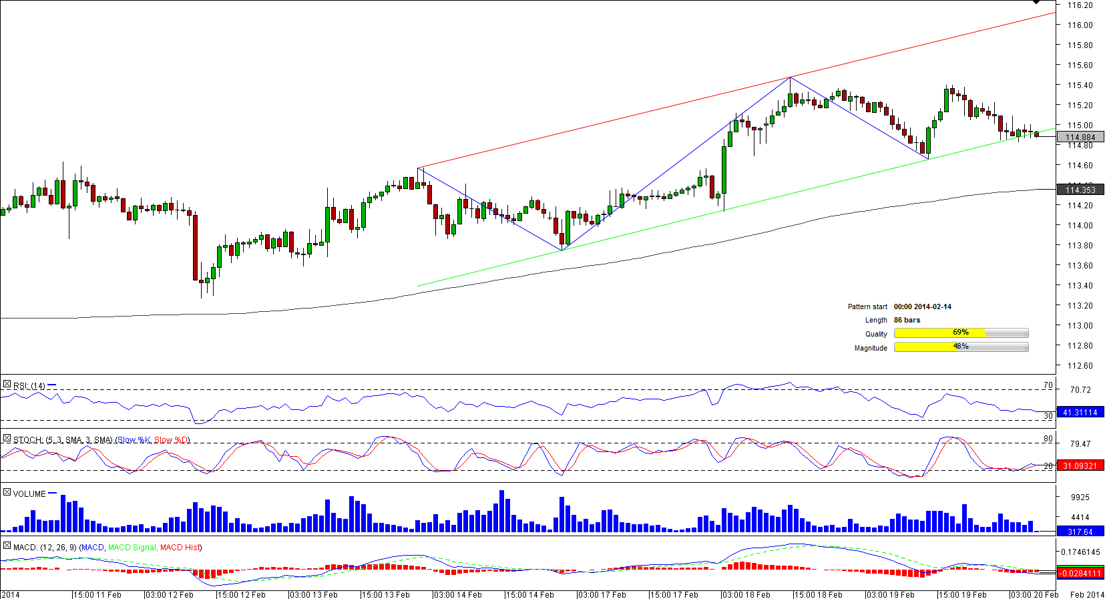The image size is (1105, 599).
Task: Click the 15:00 11 Feb time label
Action: [x=97, y=595]
